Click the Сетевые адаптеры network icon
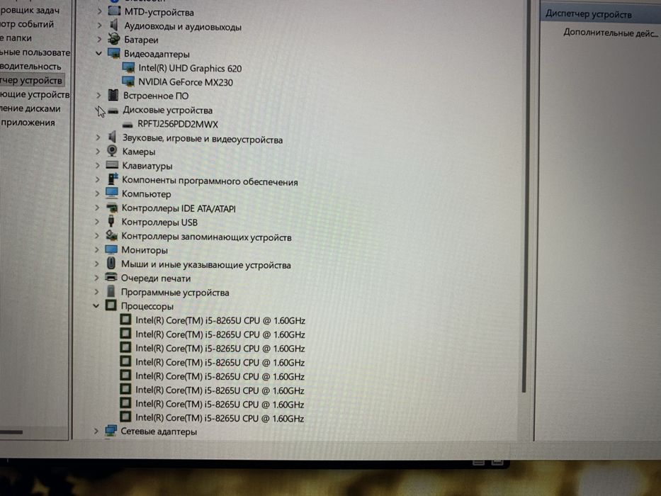 111,431
